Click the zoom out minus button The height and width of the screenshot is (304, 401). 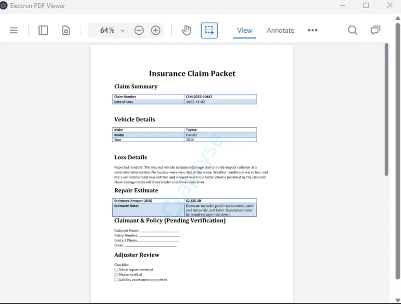click(x=139, y=30)
